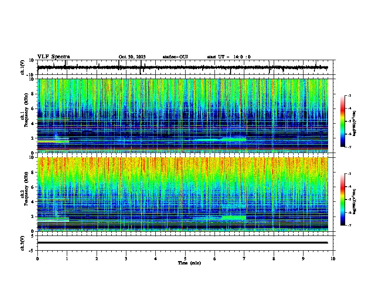This screenshot has height=290, width=375.
Task: Click the green 2 kHz emission band in ch.1 near minute 6.5
Action: click(234, 139)
